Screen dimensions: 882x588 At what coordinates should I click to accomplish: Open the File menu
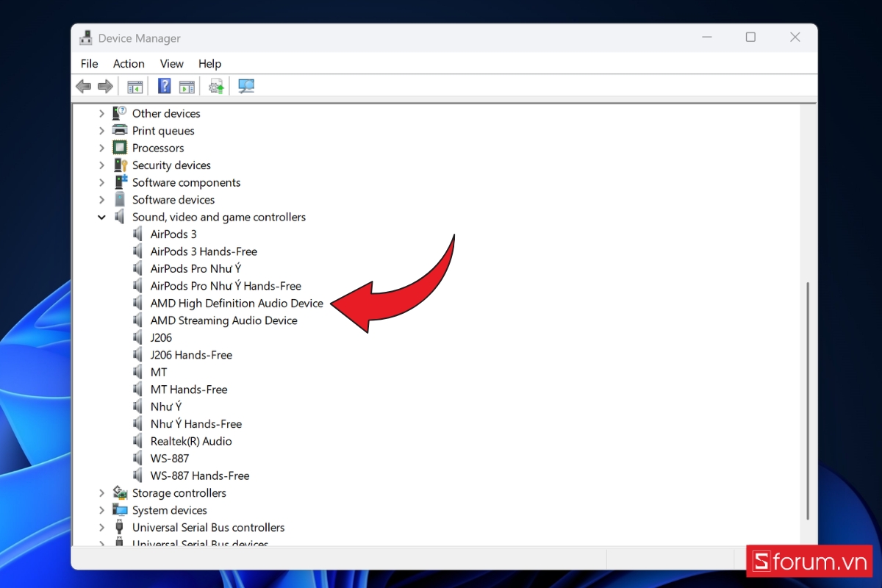89,64
